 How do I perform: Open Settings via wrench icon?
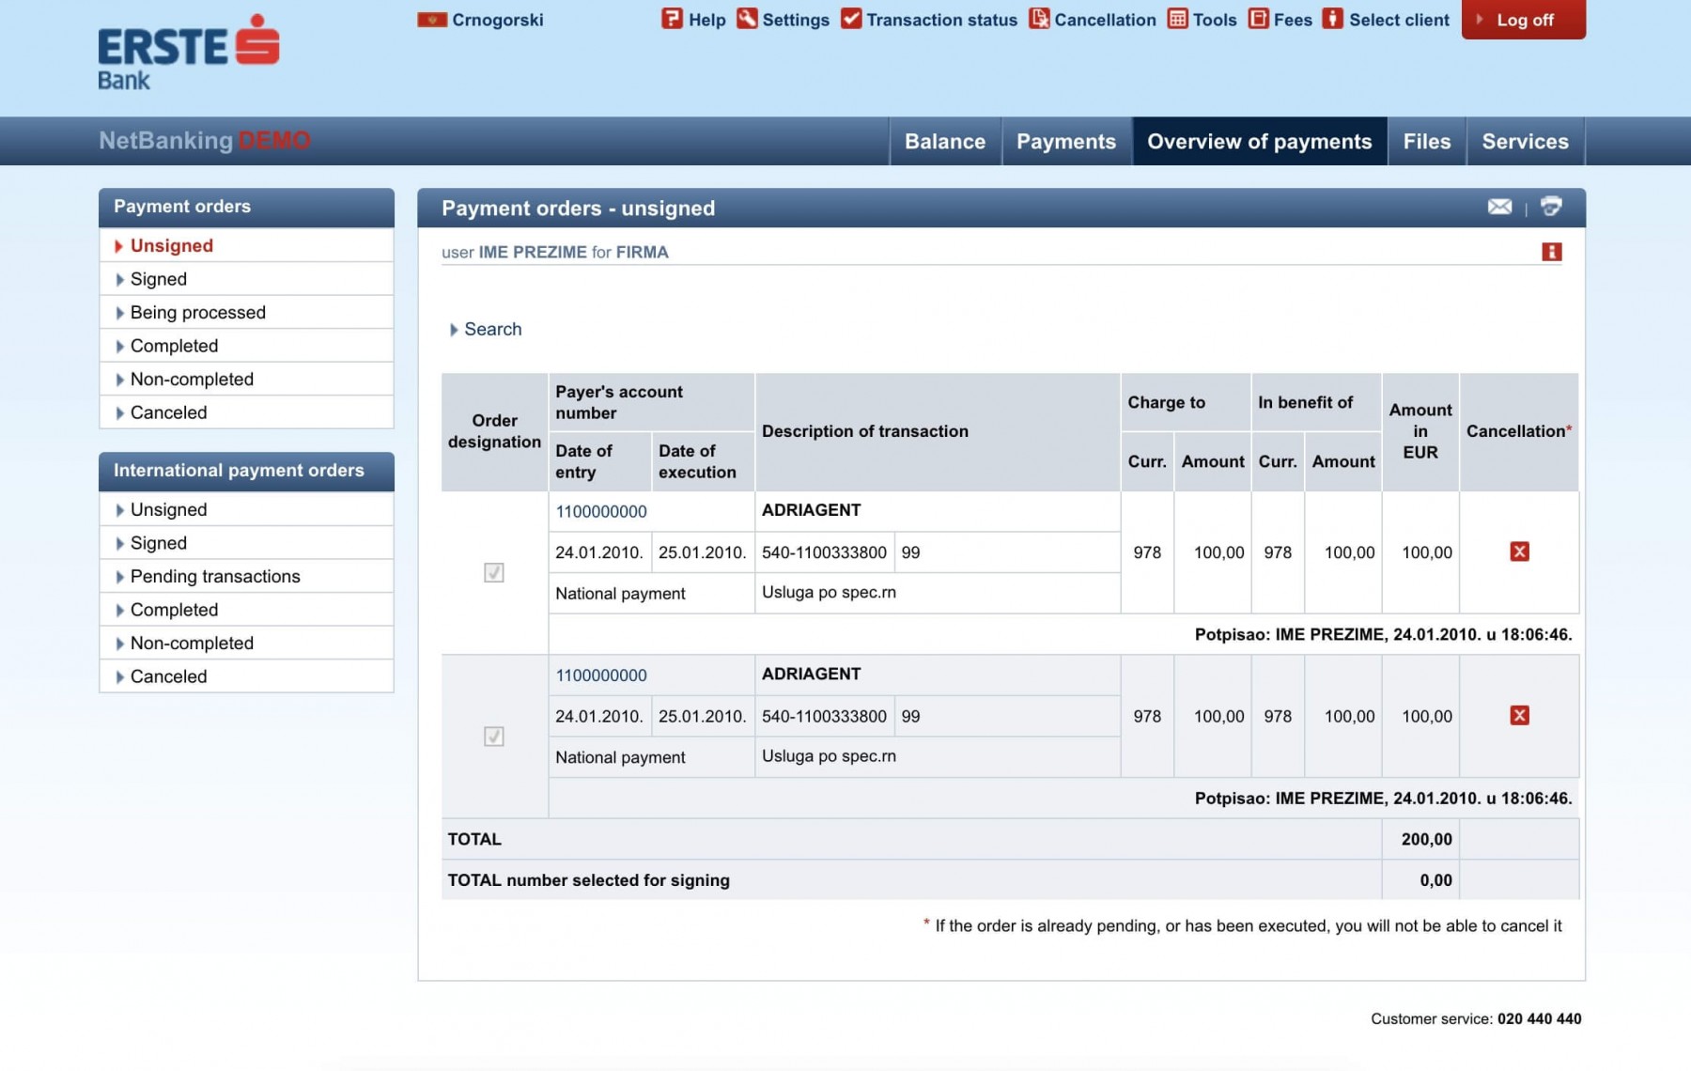coord(747,19)
